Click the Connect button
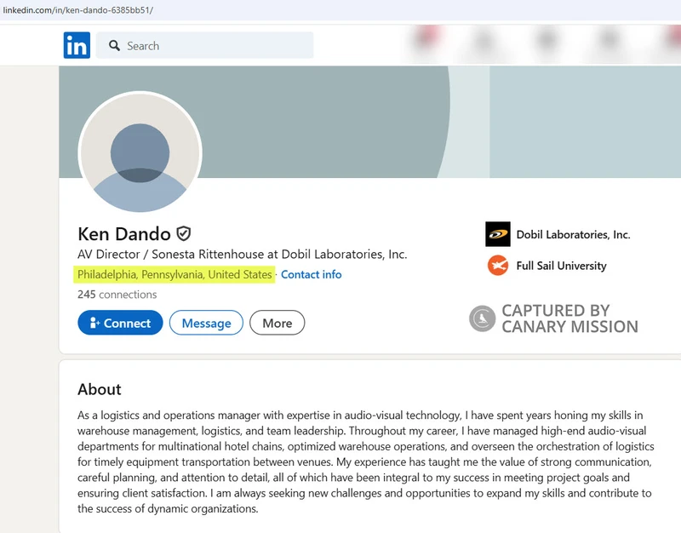 click(120, 323)
